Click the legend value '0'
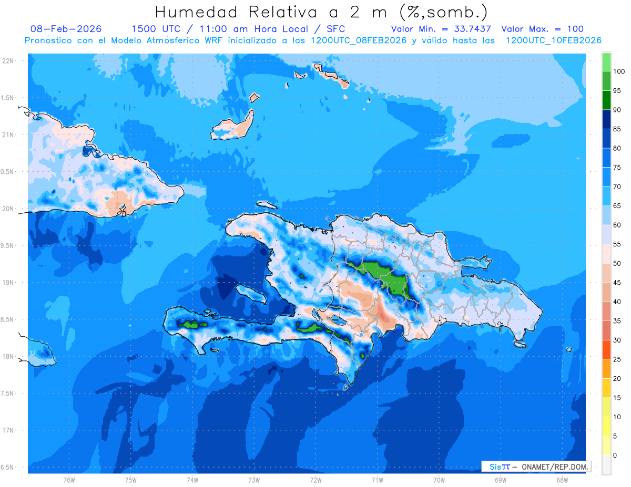Viewport: 631px width, 487px height. tap(615, 455)
